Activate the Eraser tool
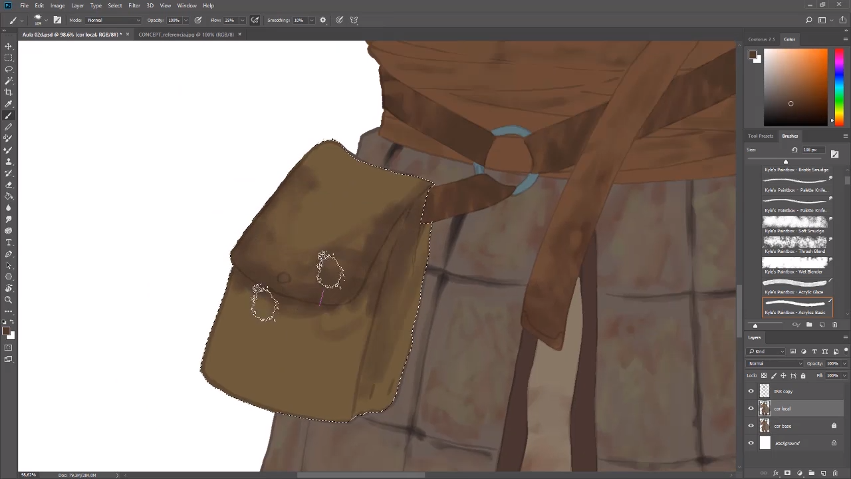851x479 pixels. tap(9, 184)
